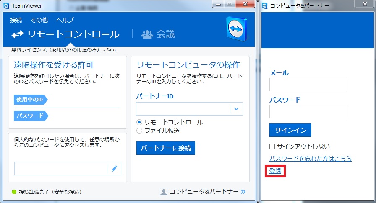Screen dimensions: 376x203
Task: Focus the メール input field
Action: (308, 85)
